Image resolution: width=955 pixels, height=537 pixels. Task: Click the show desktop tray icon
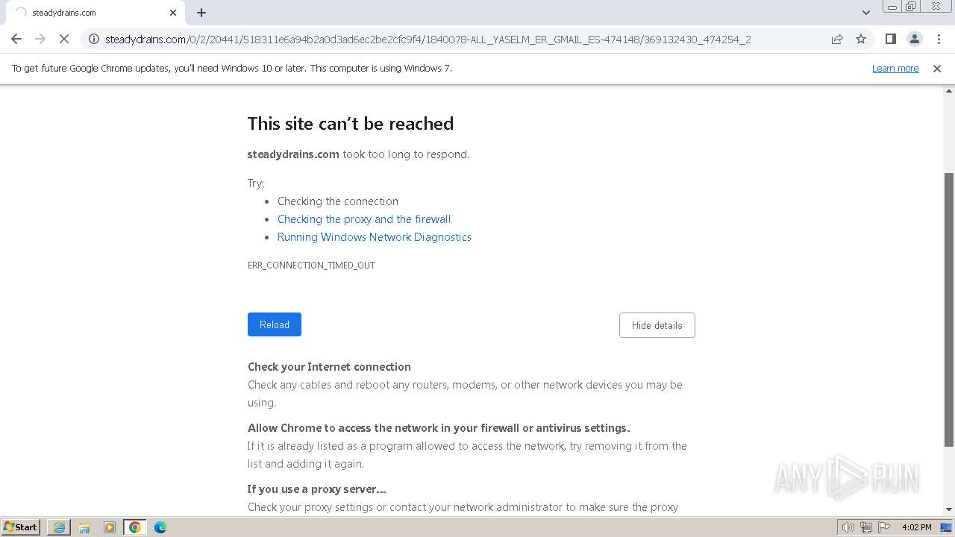[x=946, y=527]
